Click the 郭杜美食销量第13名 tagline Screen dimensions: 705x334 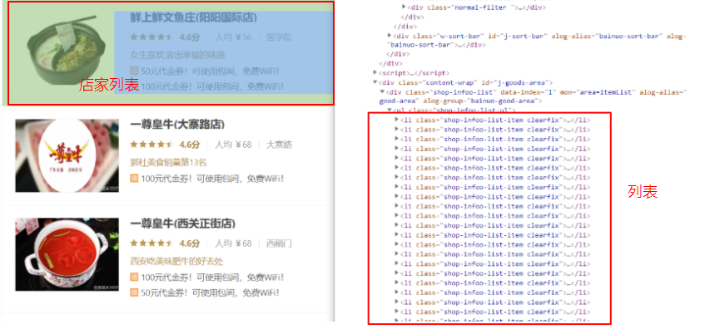[x=169, y=162]
